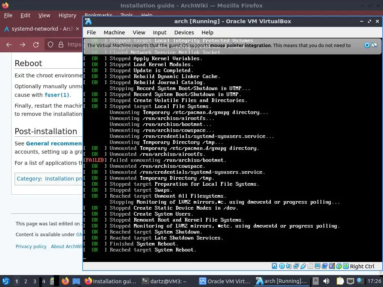Image resolution: width=383 pixels, height=287 pixels.
Task: Launch Firefox from taskbar quick launcher
Action: pos(65,281)
